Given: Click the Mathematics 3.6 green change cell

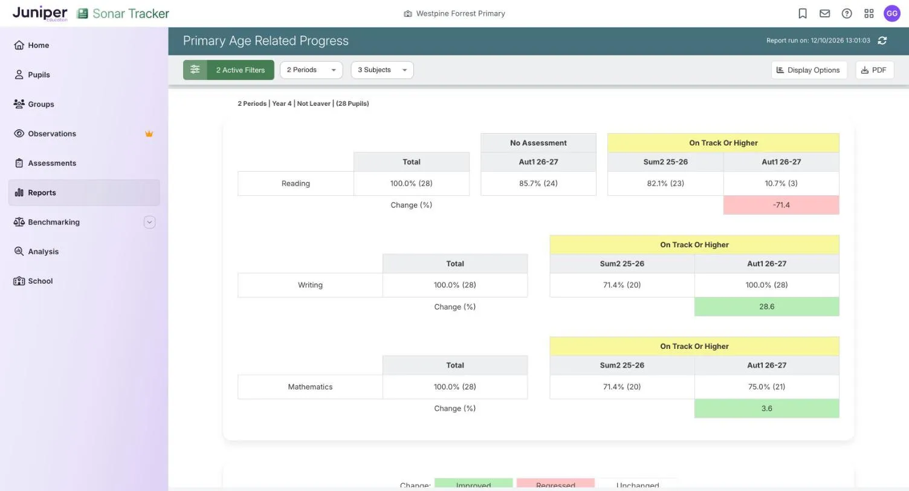Looking at the screenshot, I should coord(766,408).
